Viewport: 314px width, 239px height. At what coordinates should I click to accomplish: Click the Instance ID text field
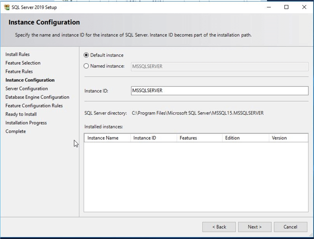coord(219,91)
